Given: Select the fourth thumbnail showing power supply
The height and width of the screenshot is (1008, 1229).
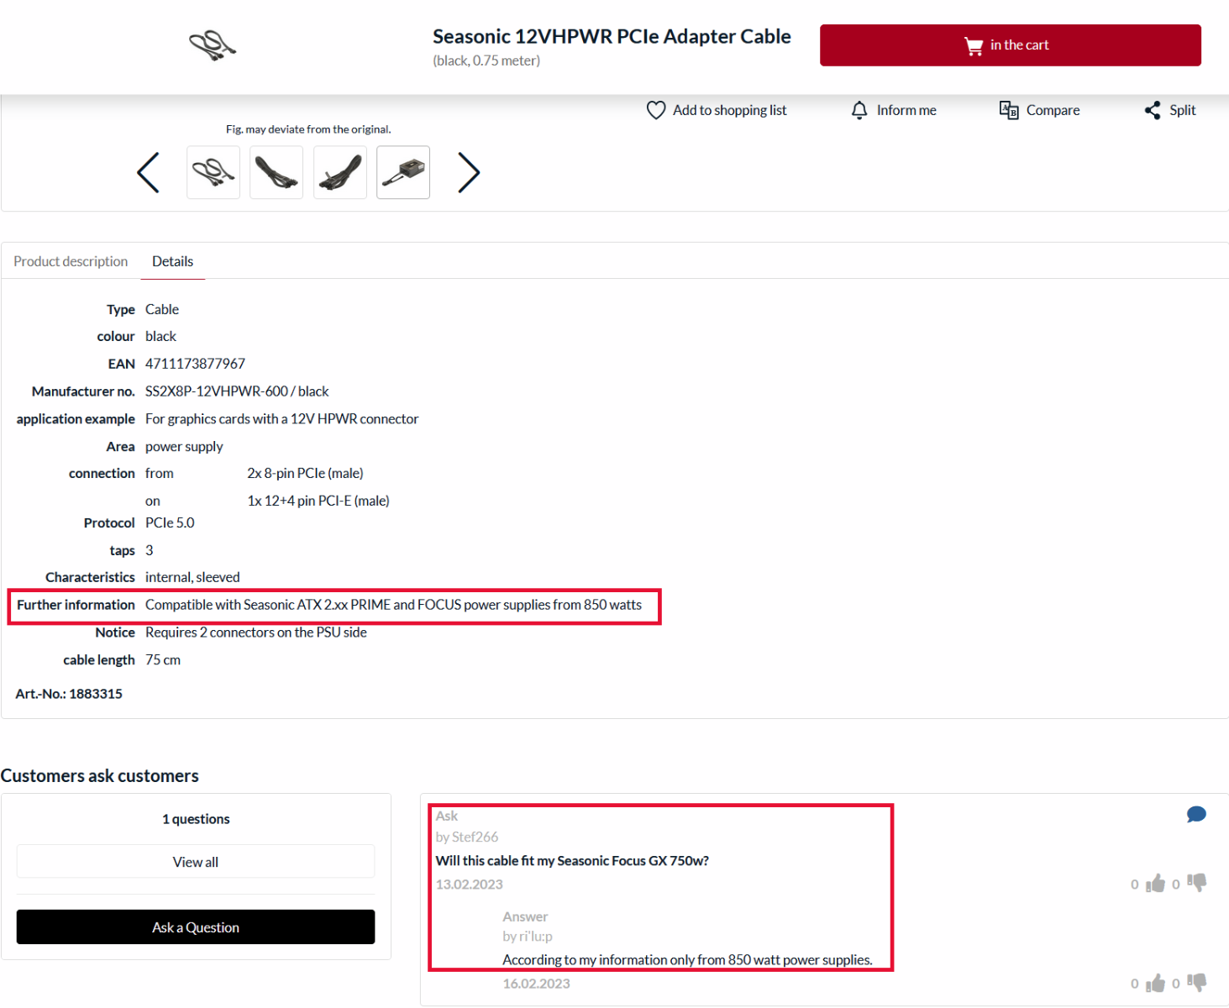Looking at the screenshot, I should point(403,172).
